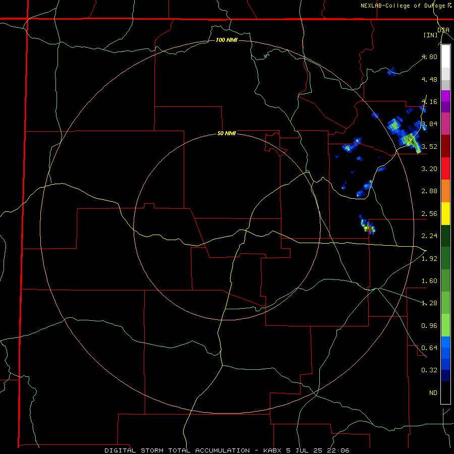Image resolution: width=454 pixels, height=454 pixels.
Task: Click the 2.88 legend value
Action: [429, 191]
